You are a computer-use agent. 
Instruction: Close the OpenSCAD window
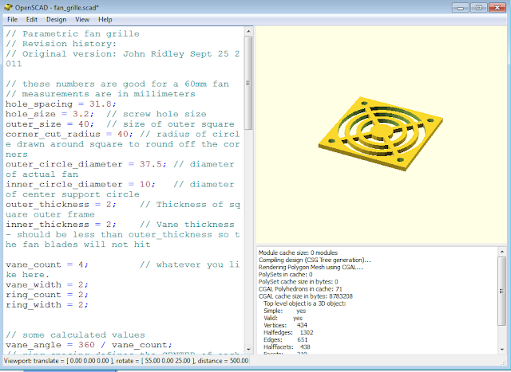coord(497,7)
